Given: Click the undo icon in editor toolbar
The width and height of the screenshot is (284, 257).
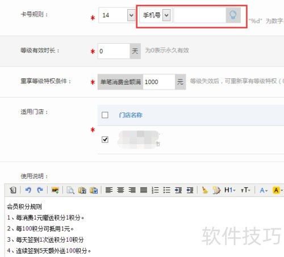Looking at the screenshot, I should point(28,190).
